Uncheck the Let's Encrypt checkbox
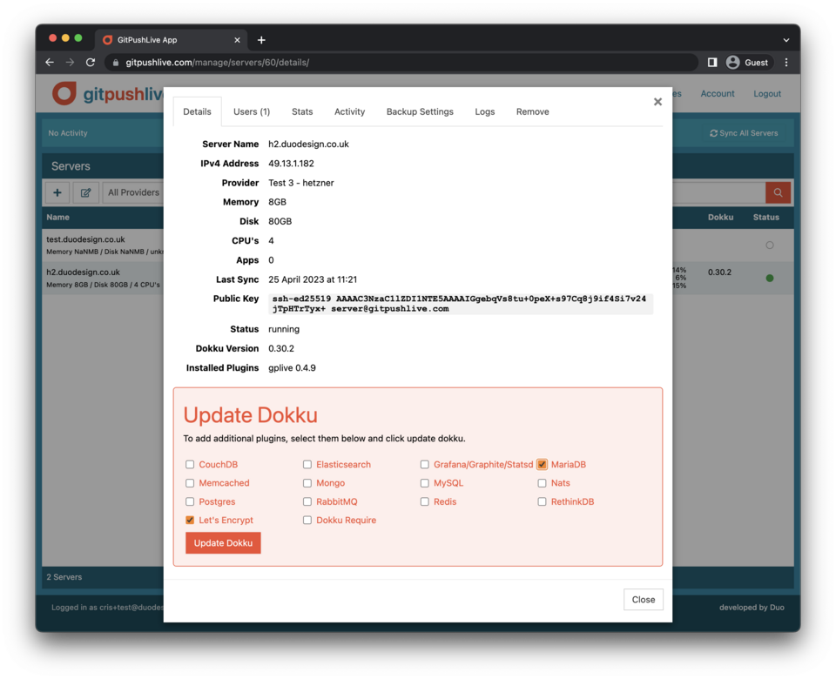836x679 pixels. (x=190, y=521)
